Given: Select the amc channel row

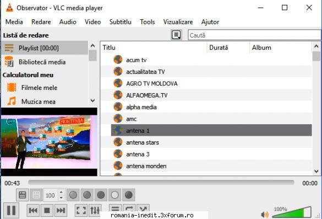Looking at the screenshot, I should pyautogui.click(x=206, y=119).
